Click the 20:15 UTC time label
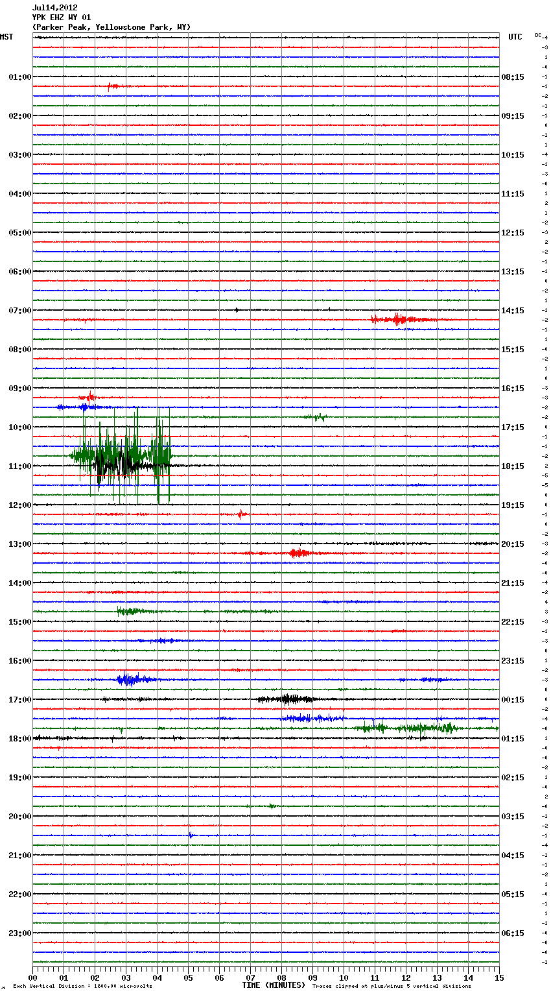This screenshot has height=995, width=551. point(513,544)
